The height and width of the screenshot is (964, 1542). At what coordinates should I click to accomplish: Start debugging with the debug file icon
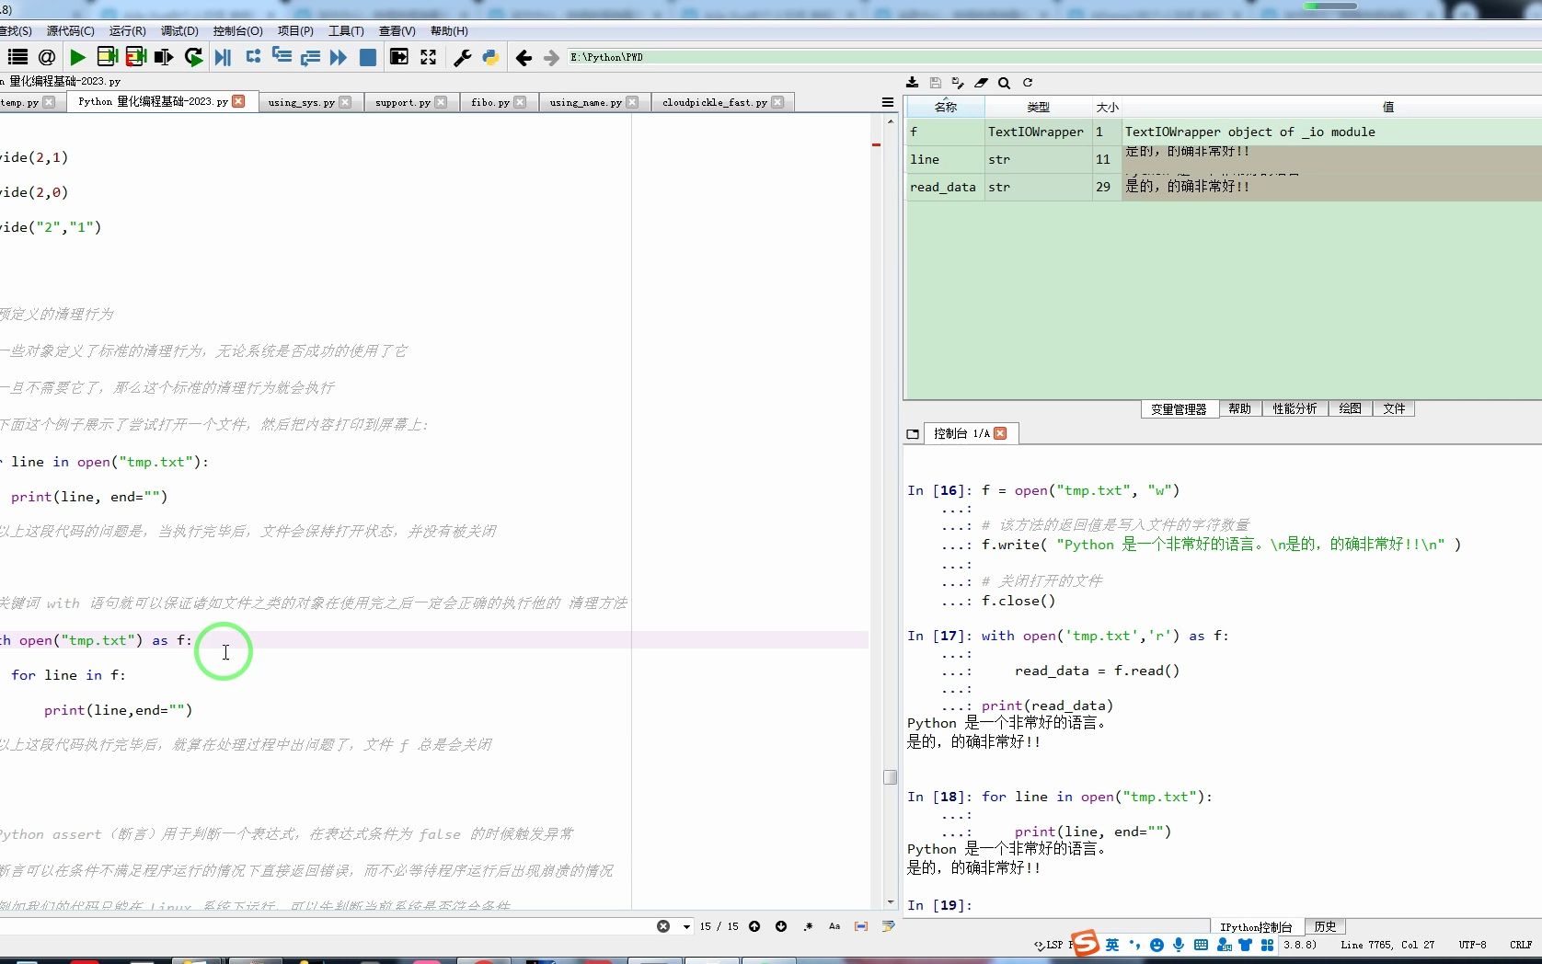(x=223, y=57)
